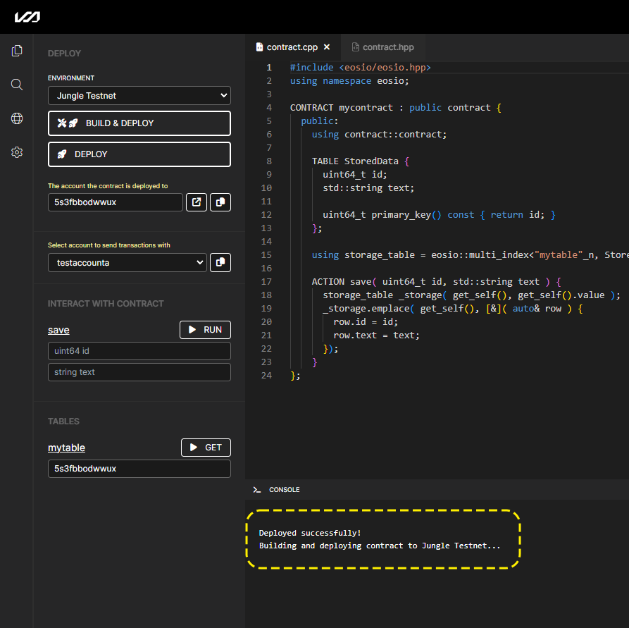Get the mytable table rows
The width and height of the screenshot is (629, 628).
coord(206,448)
